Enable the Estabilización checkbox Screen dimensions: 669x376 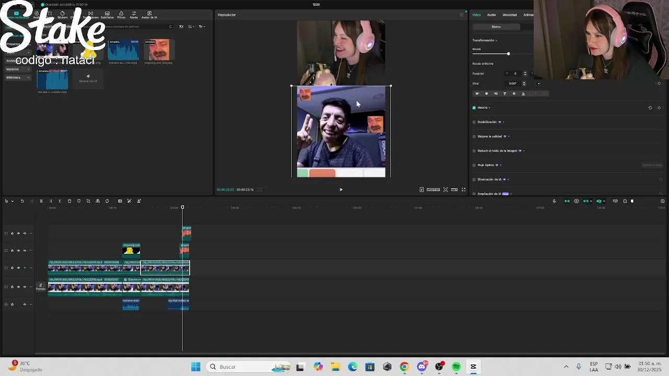coord(474,122)
